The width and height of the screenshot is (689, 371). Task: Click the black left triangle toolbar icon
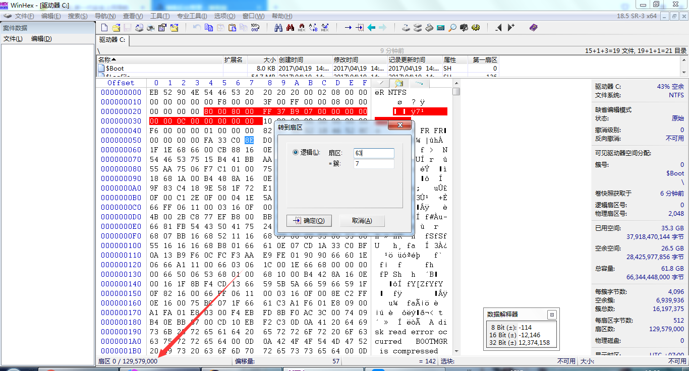tap(499, 28)
